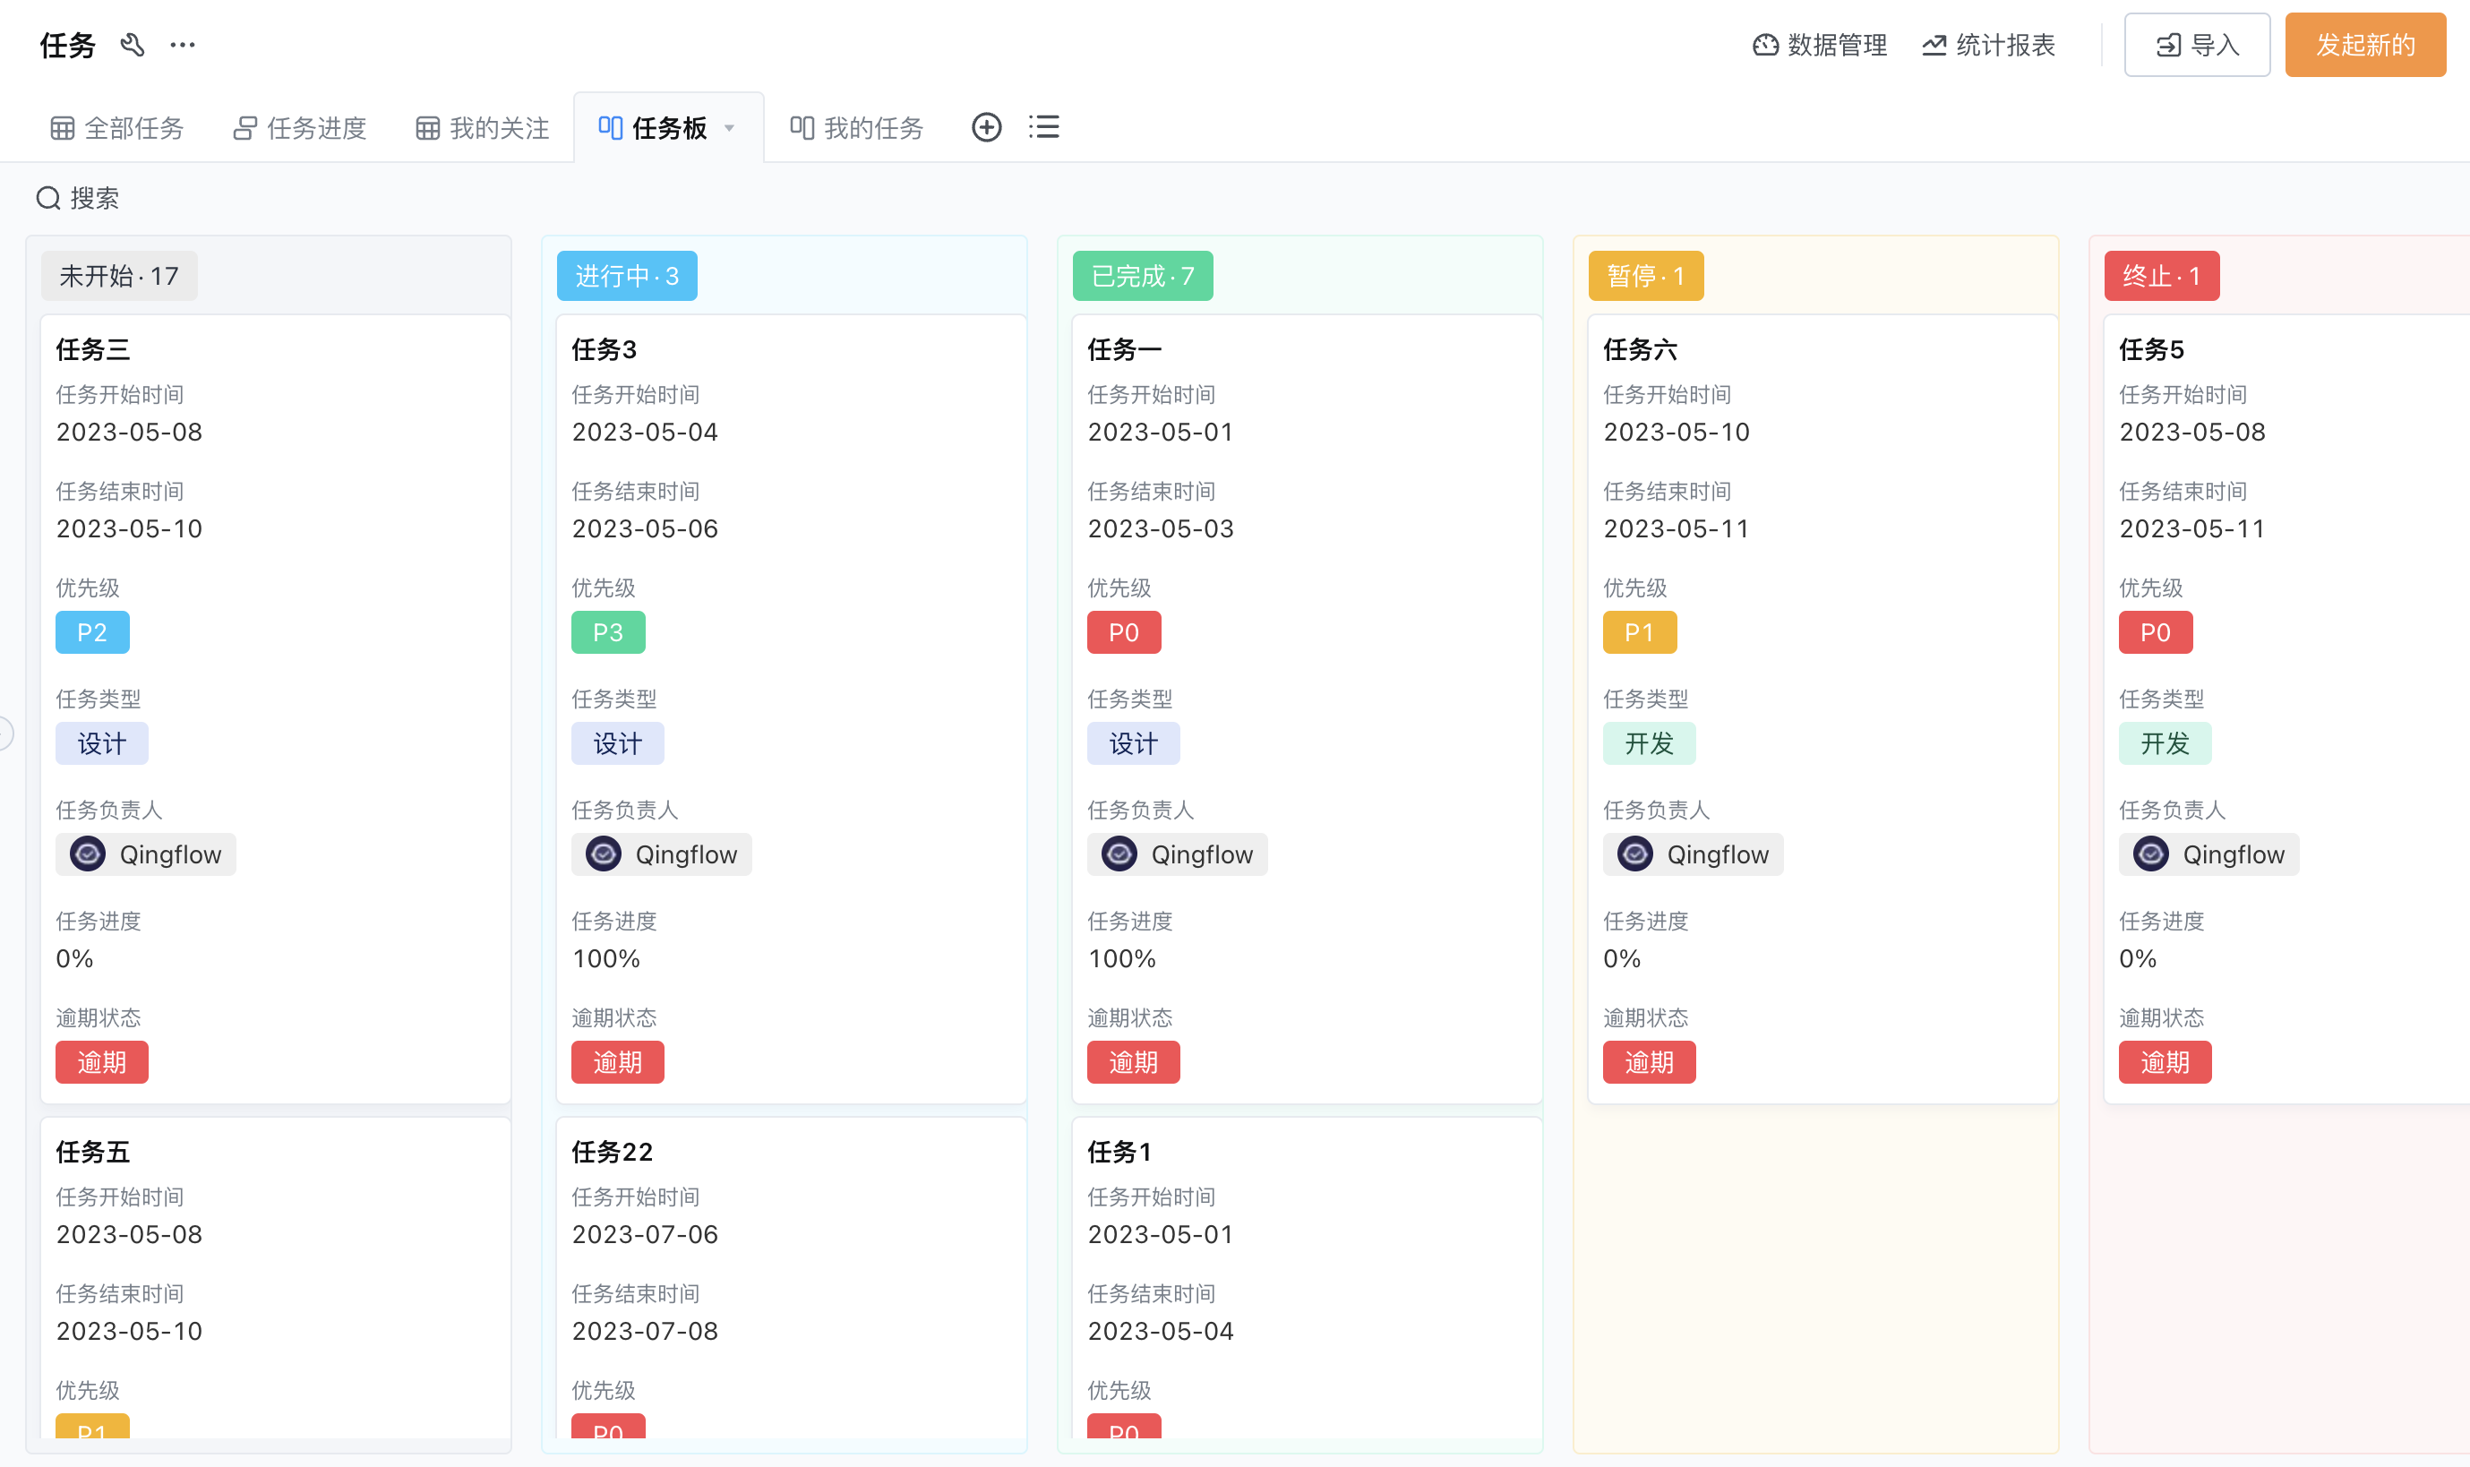The height and width of the screenshot is (1467, 2470).
Task: Open the 任务一 card title
Action: (x=1125, y=349)
